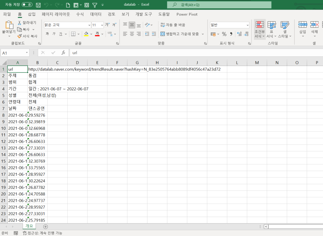Open the font name dropdown (맑은 고딕)
323x236 pixels.
[89, 25]
